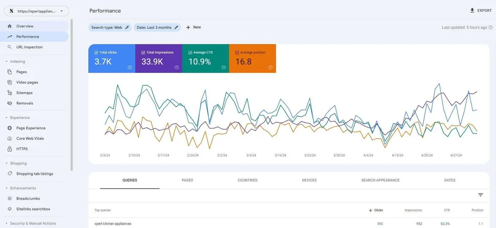Click the Removals crossed-eye icon
Viewport: 496px width, 228px height.
(10, 103)
